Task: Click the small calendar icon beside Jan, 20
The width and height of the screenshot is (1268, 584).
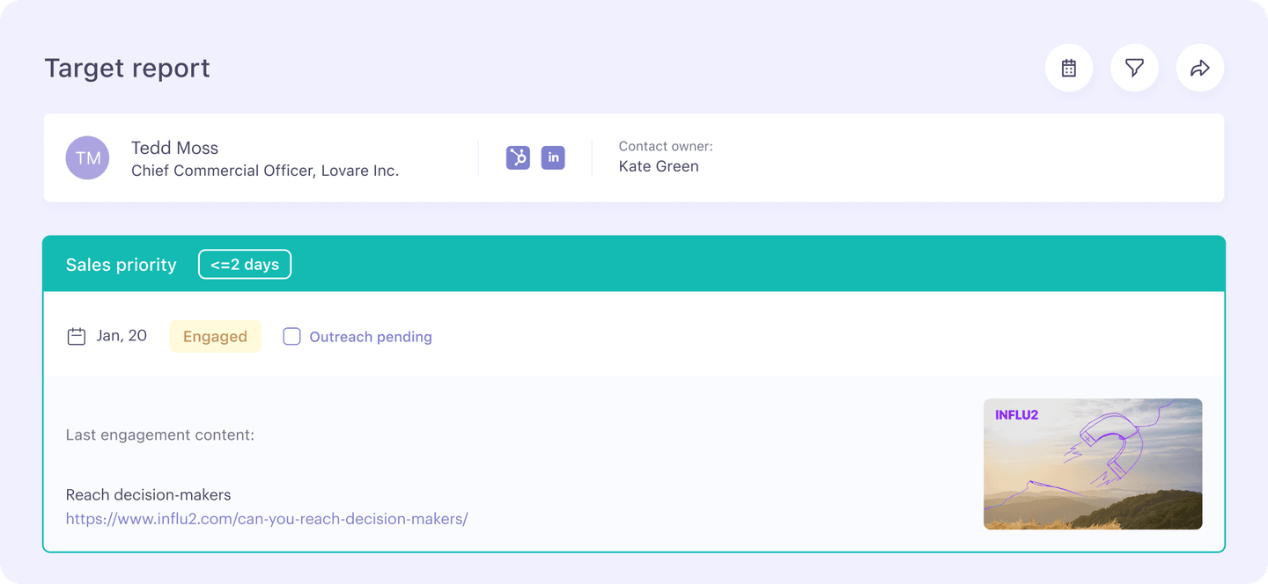Action: (x=77, y=336)
